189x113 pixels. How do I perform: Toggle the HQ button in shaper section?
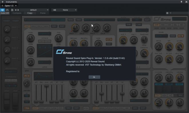tap(181, 36)
